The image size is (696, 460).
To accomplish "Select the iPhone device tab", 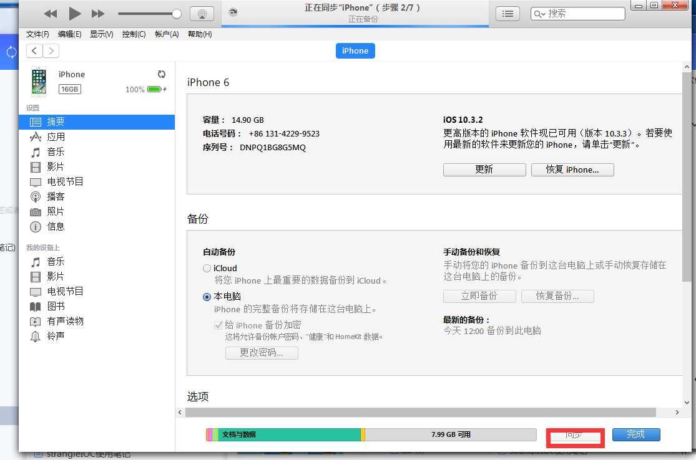I will [x=355, y=50].
